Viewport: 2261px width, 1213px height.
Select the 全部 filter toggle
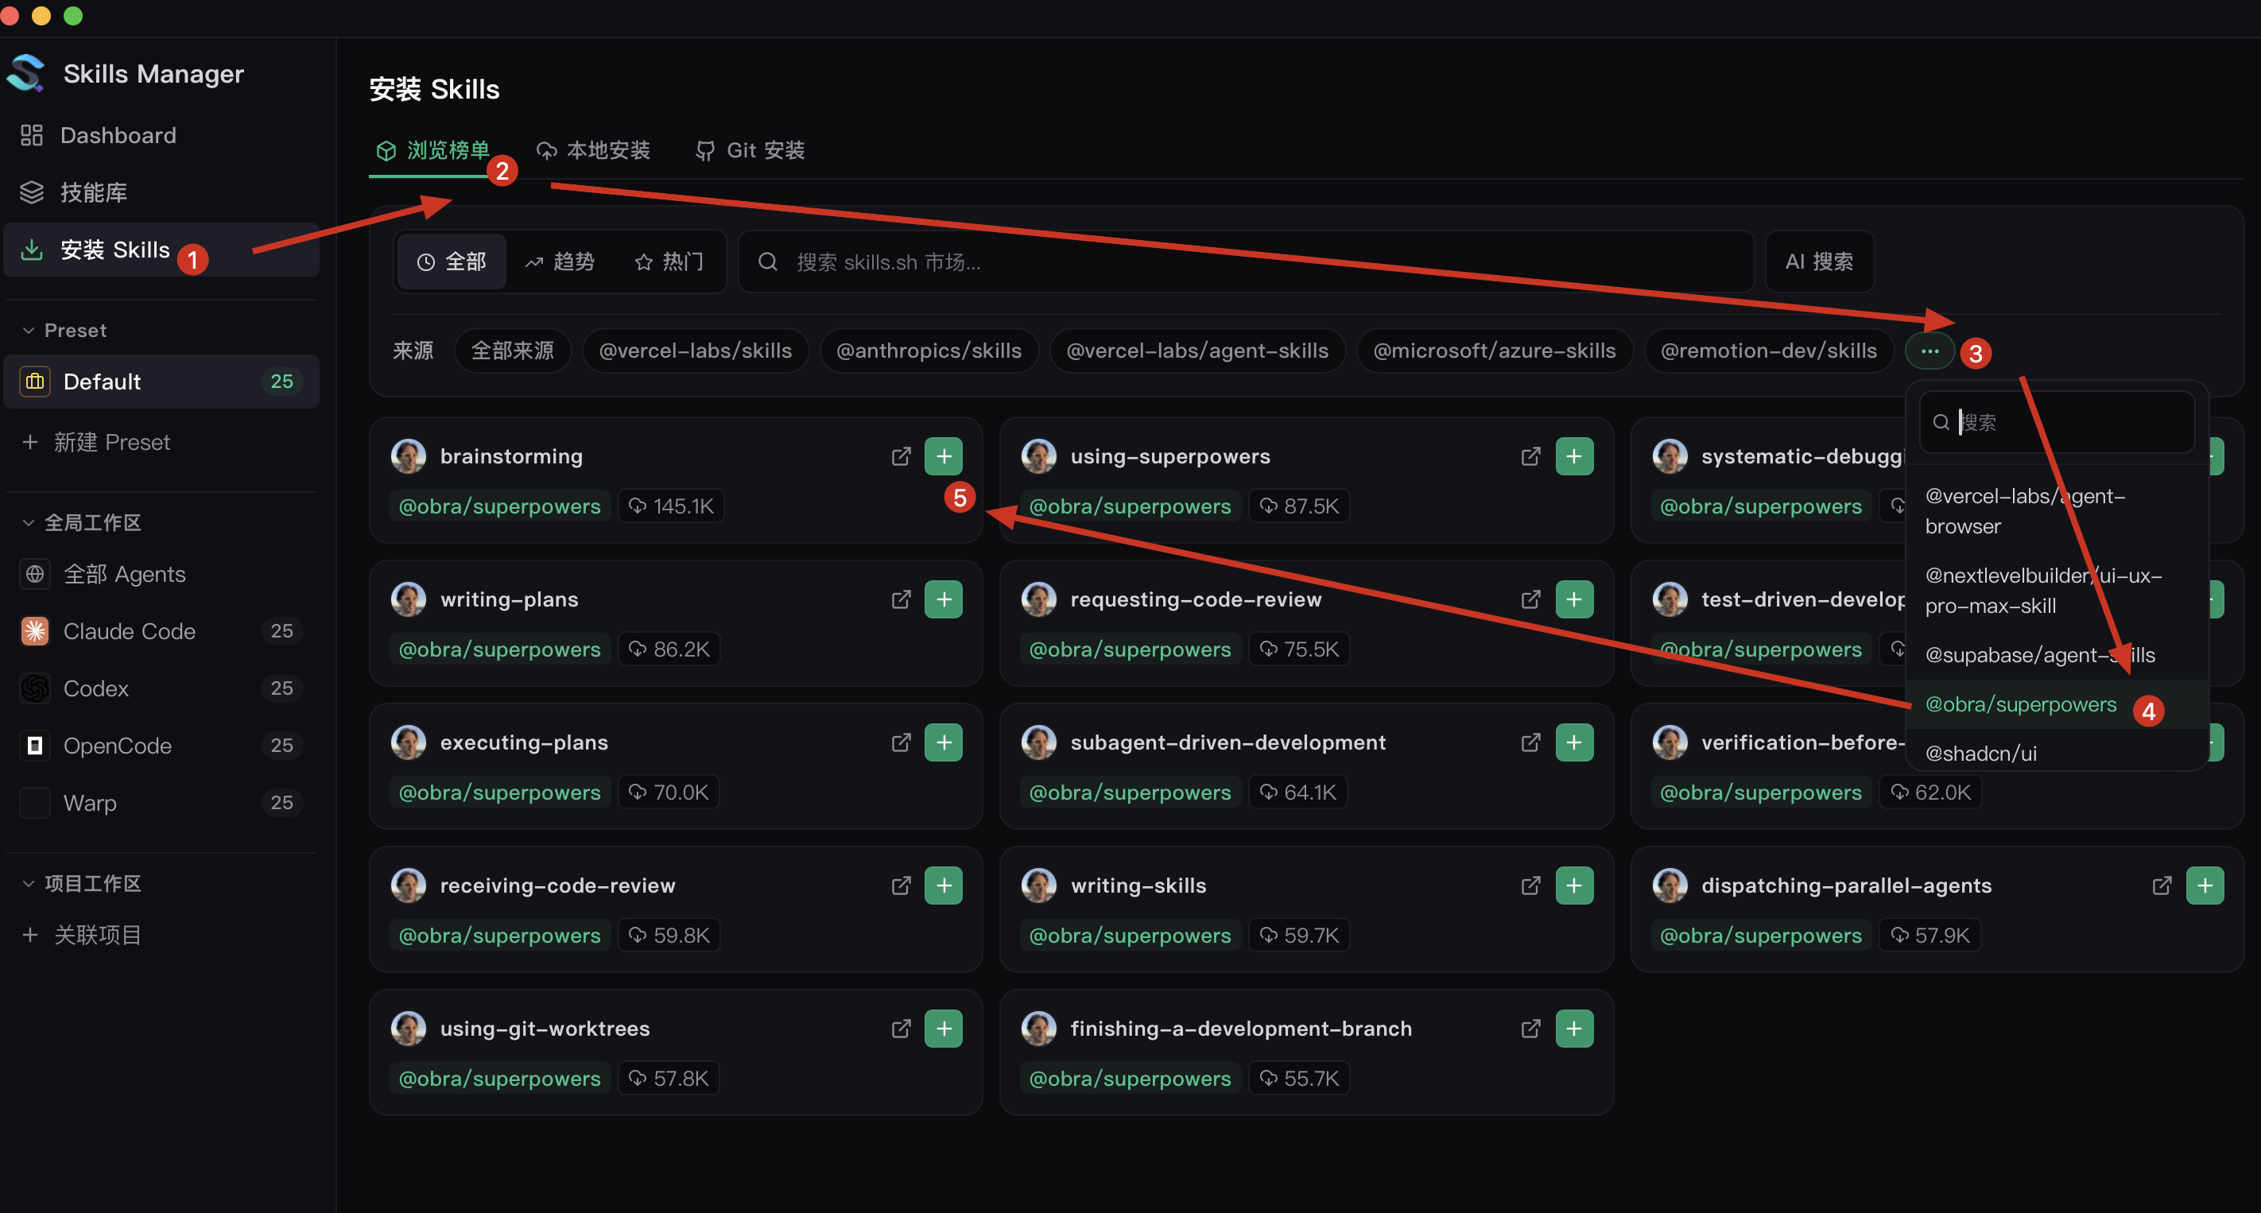point(451,262)
